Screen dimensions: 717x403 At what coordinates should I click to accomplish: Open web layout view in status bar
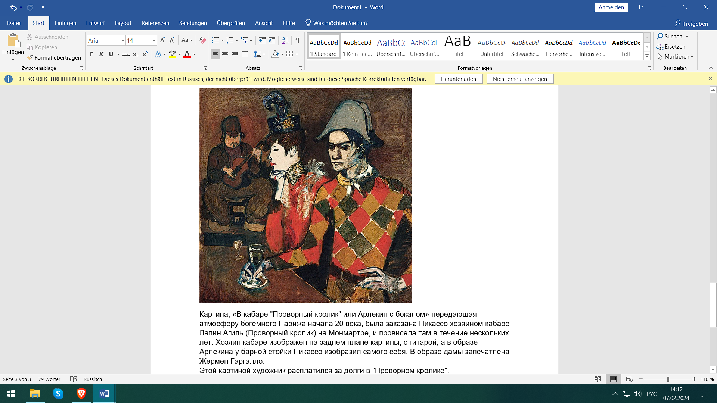pos(629,379)
